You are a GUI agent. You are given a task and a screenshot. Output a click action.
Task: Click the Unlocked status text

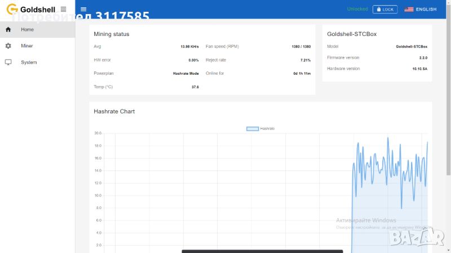tap(357, 9)
